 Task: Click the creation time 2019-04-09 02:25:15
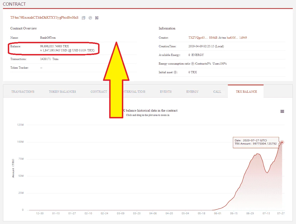[206, 46]
